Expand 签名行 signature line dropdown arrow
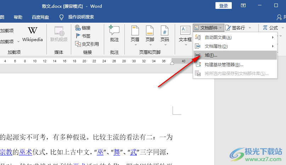 point(250,28)
